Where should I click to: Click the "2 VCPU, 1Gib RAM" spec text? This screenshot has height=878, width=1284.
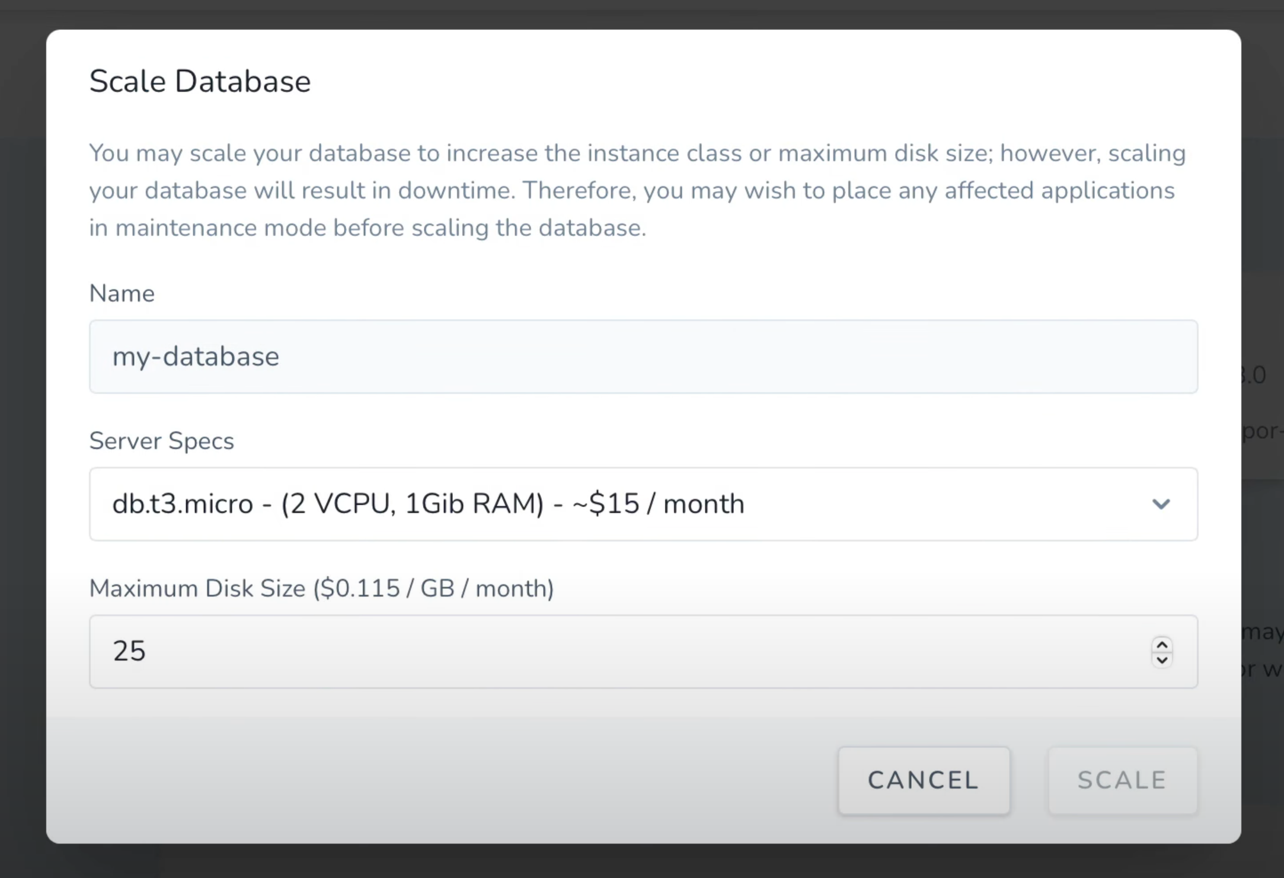pyautogui.click(x=412, y=504)
